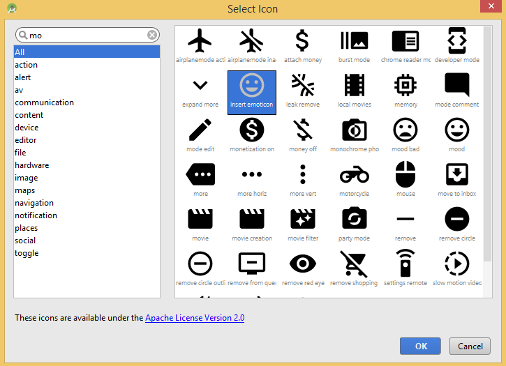This screenshot has height=366, width=506.
Task: Select the monochrome photos icon
Action: point(355,130)
